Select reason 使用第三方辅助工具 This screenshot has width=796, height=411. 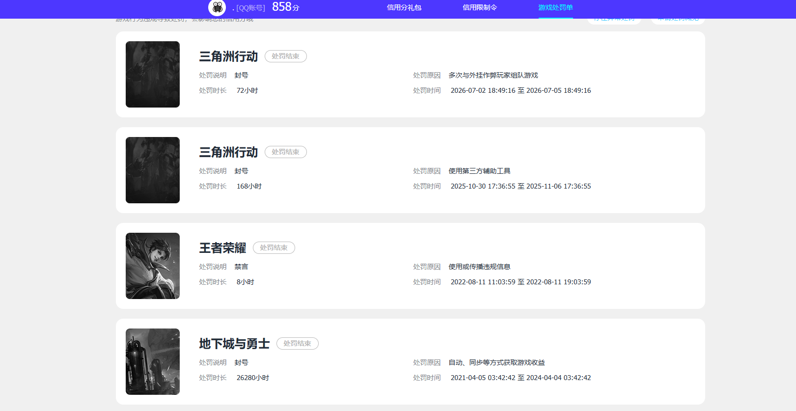coord(479,171)
